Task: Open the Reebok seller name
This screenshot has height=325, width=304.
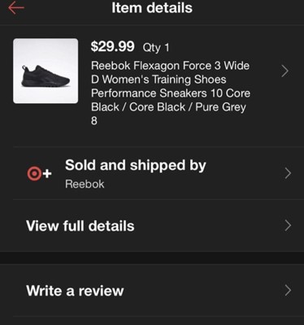Action: [85, 184]
